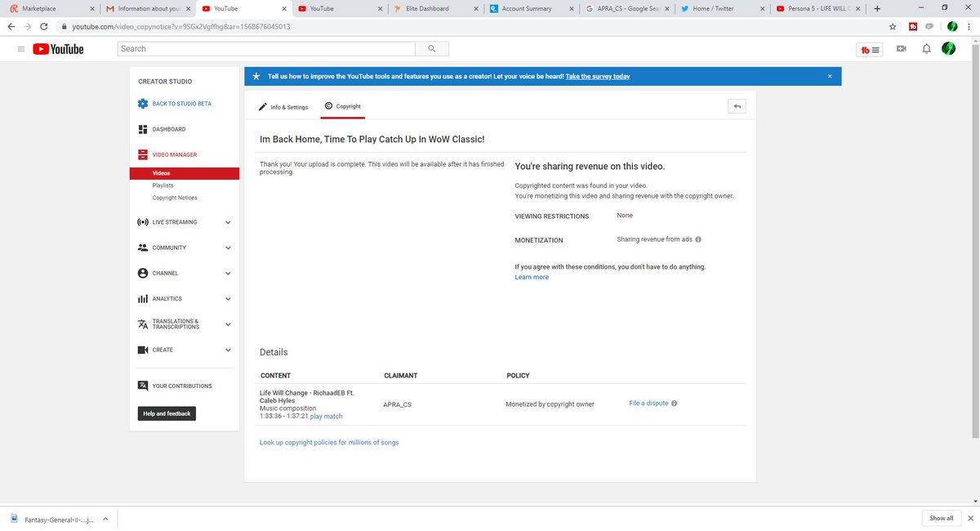Click the search magnifier button
The image size is (980, 531).
point(431,49)
